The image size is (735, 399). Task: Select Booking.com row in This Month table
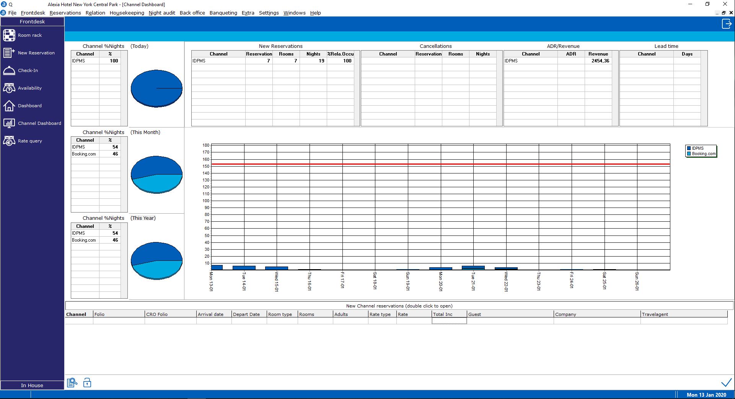[x=96, y=154]
